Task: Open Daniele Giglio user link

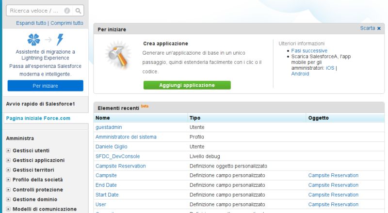Action: [x=112, y=147]
